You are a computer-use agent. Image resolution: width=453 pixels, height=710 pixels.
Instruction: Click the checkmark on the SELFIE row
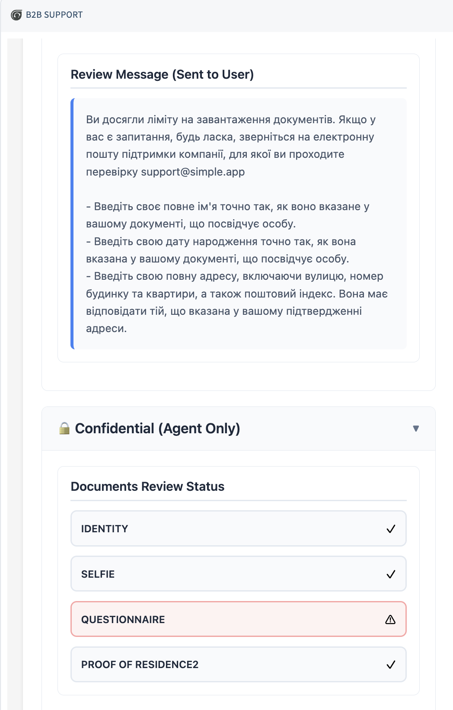(x=391, y=574)
